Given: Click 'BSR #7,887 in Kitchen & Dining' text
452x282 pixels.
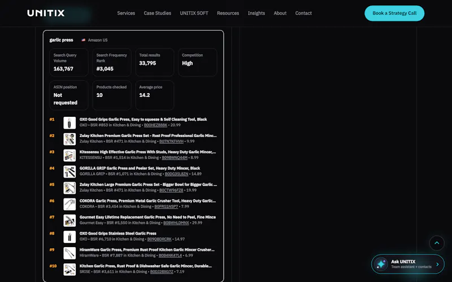Looking at the screenshot, I should pos(129,255).
